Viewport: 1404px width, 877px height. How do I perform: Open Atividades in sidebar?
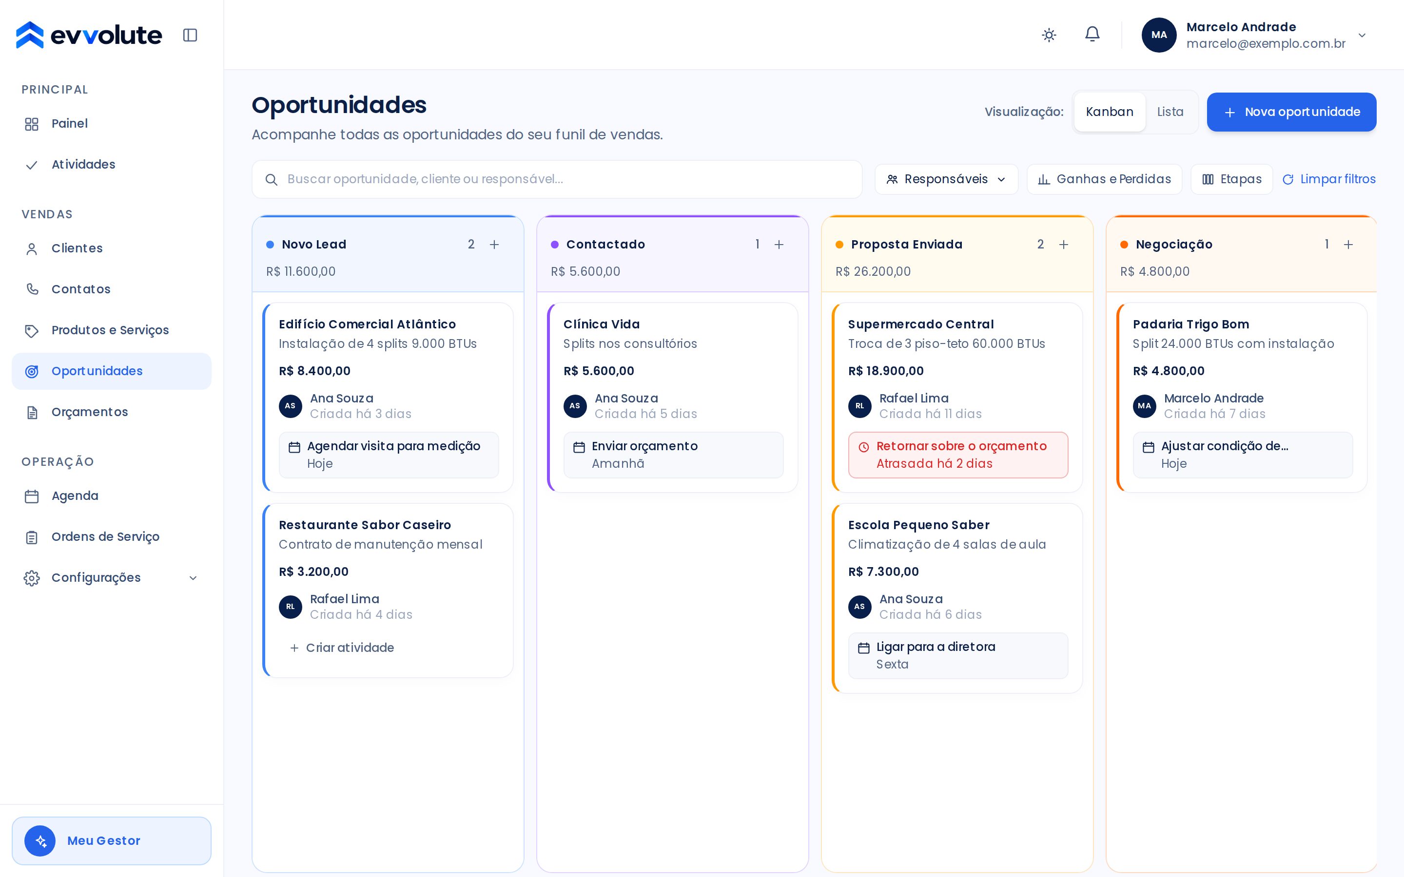(x=111, y=165)
